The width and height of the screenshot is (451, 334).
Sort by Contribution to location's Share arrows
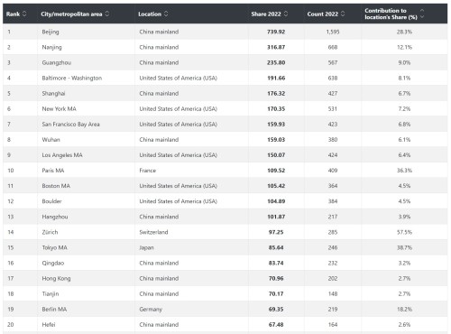pyautogui.click(x=422, y=14)
